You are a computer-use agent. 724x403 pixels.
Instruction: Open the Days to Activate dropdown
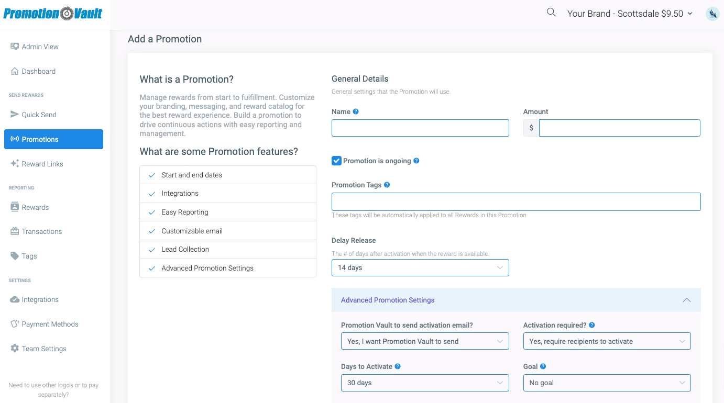coord(424,383)
